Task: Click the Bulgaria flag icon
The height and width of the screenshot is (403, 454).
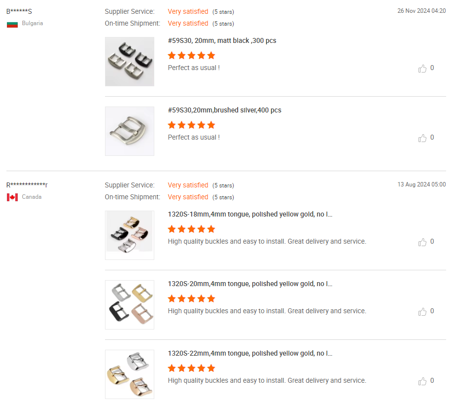Action: click(12, 24)
